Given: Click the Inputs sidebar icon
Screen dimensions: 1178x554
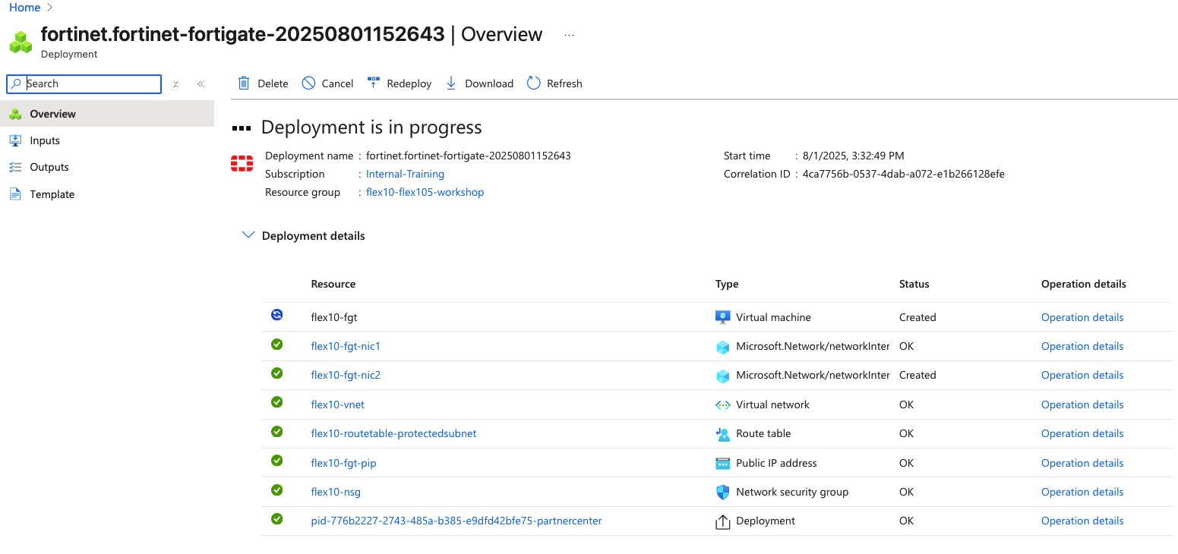Looking at the screenshot, I should point(15,140).
